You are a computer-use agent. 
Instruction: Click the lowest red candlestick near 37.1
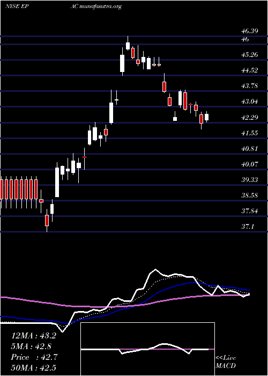(x=47, y=220)
